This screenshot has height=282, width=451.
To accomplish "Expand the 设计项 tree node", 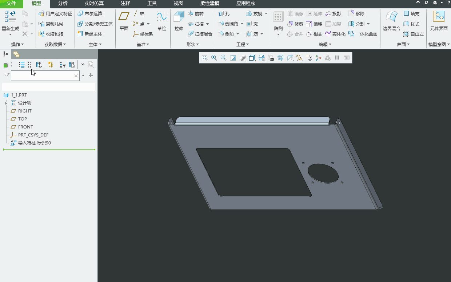I will pos(6,103).
